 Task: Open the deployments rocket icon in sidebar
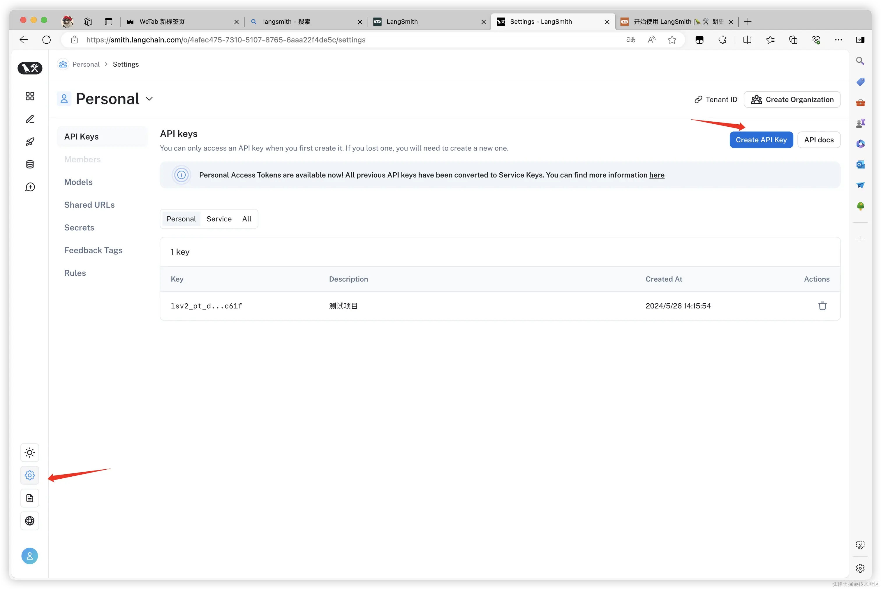coord(30,141)
